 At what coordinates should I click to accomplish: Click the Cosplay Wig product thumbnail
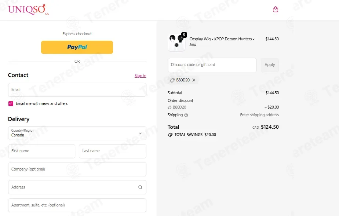pyautogui.click(x=176, y=42)
